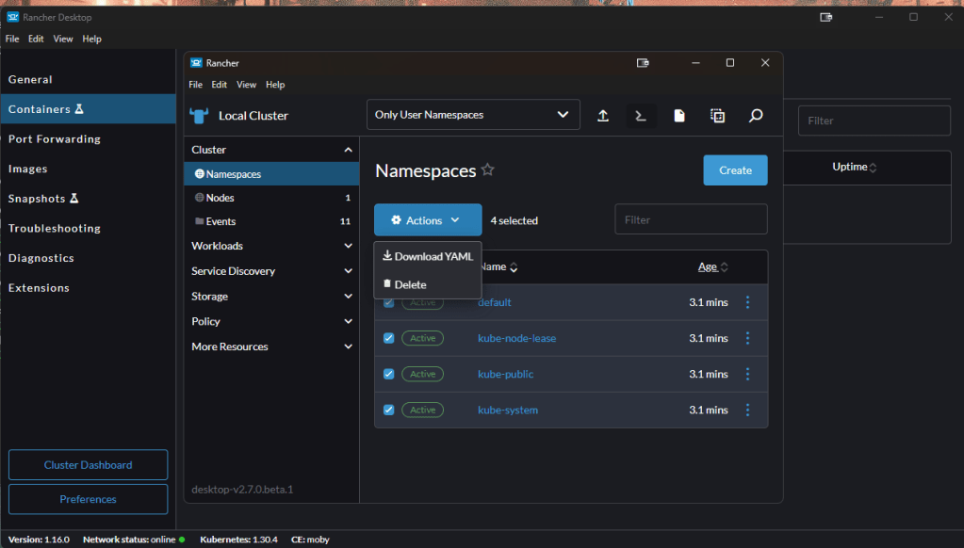Click the sort arrows on the Uptime column
The height and width of the screenshot is (548, 964).
point(873,167)
